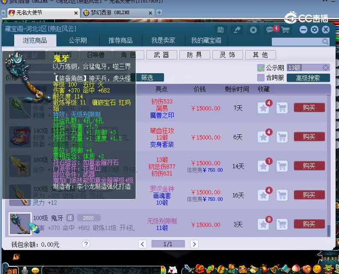Open the shopping cart in the header

(x=285, y=30)
